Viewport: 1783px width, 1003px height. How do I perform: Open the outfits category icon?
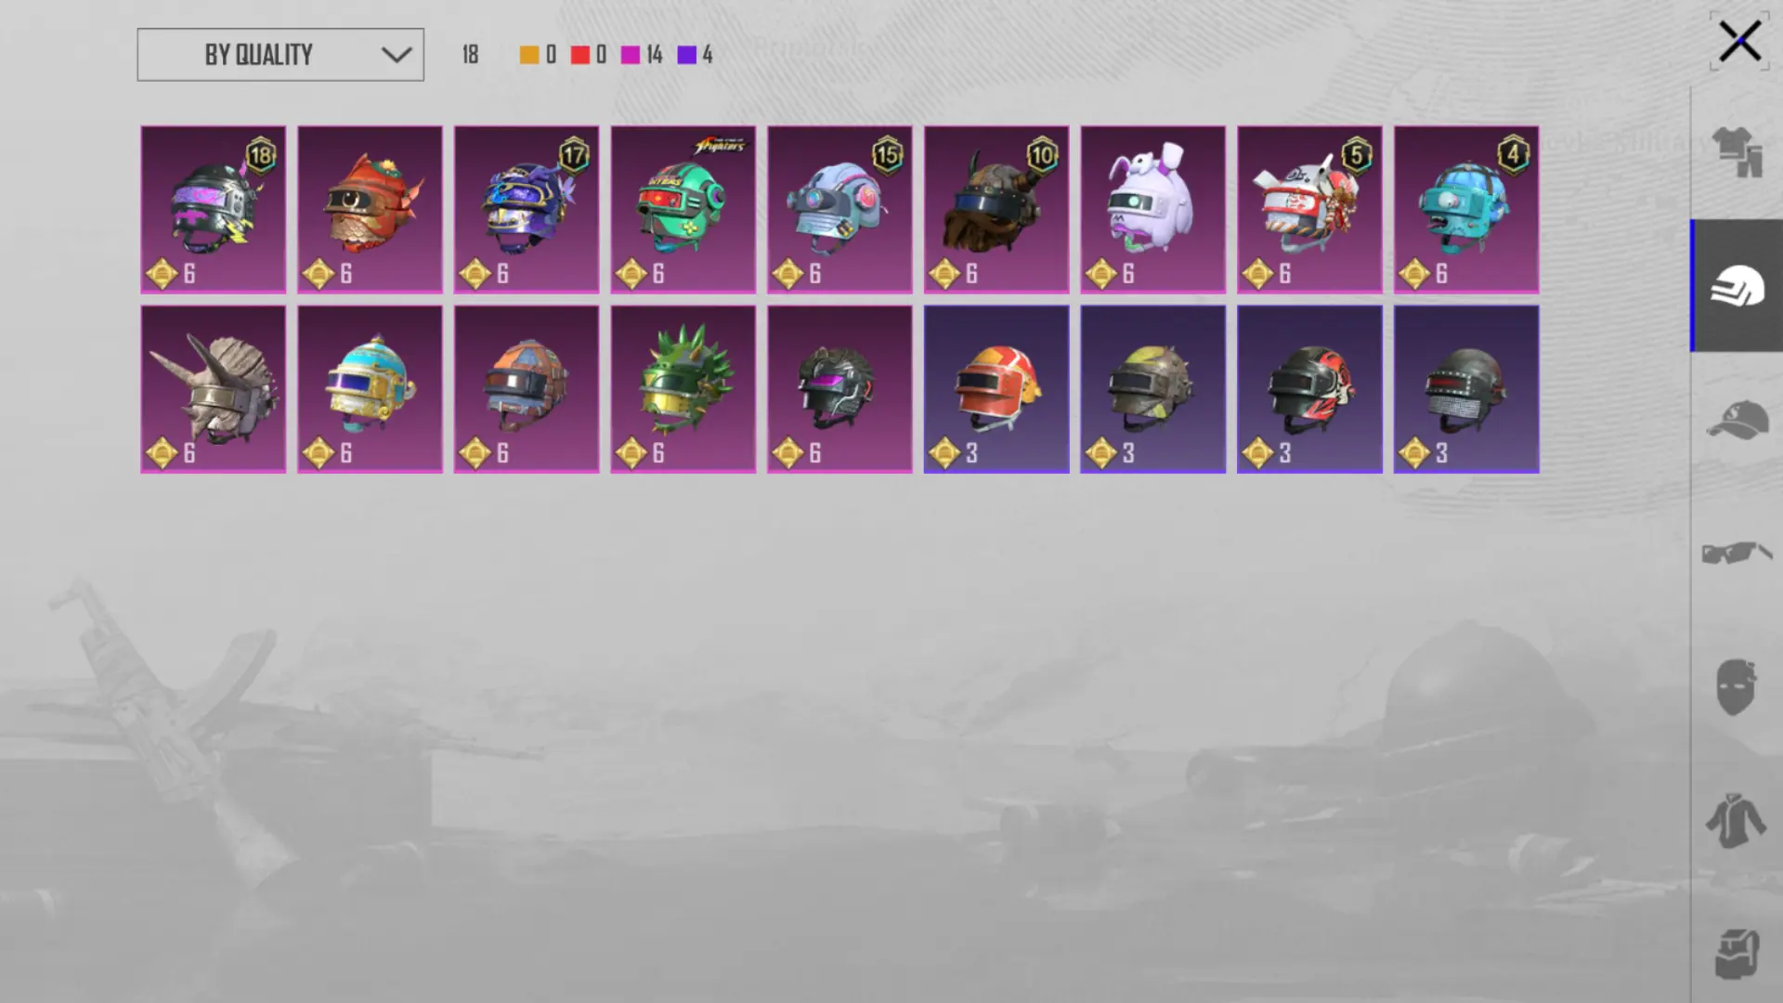1737,152
